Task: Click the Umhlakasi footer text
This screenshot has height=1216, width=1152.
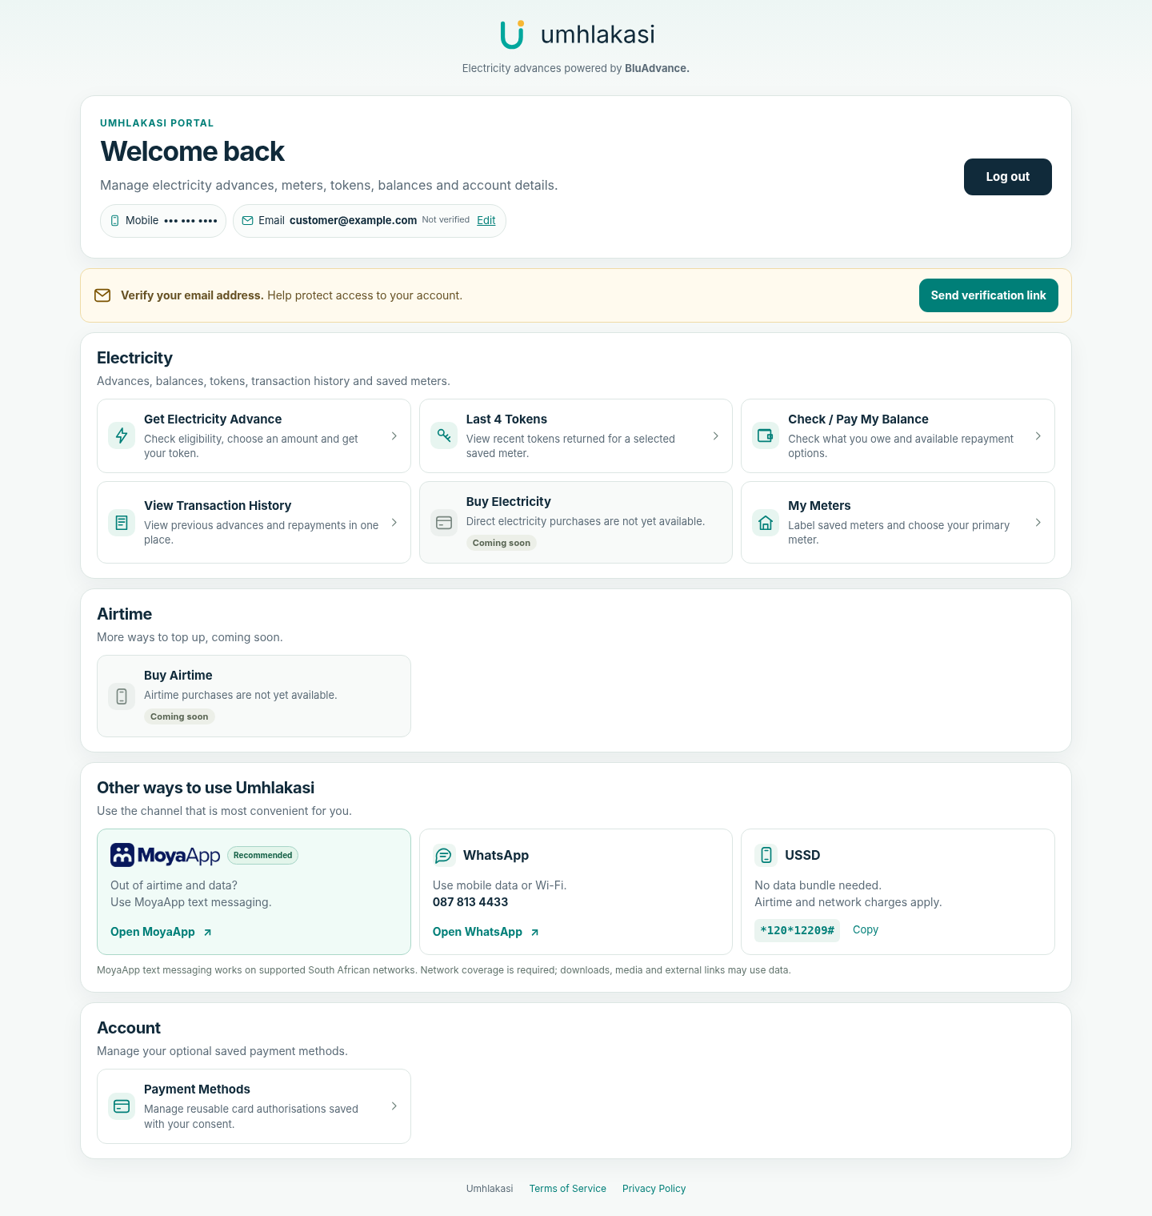Action: 490,1189
